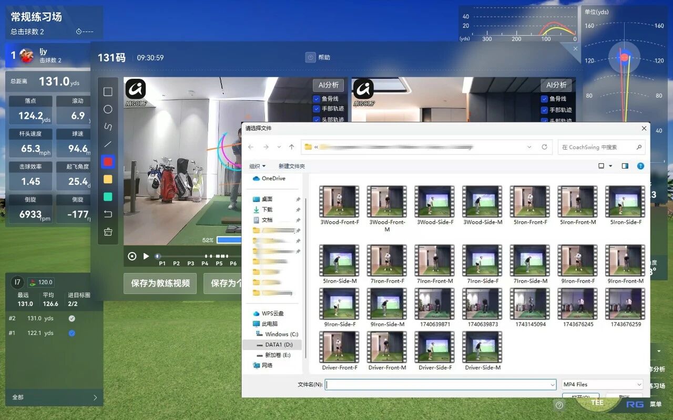Screen dimensions: 673x420
Task: Pick the freehand curve drawing tool
Action: (x=108, y=127)
